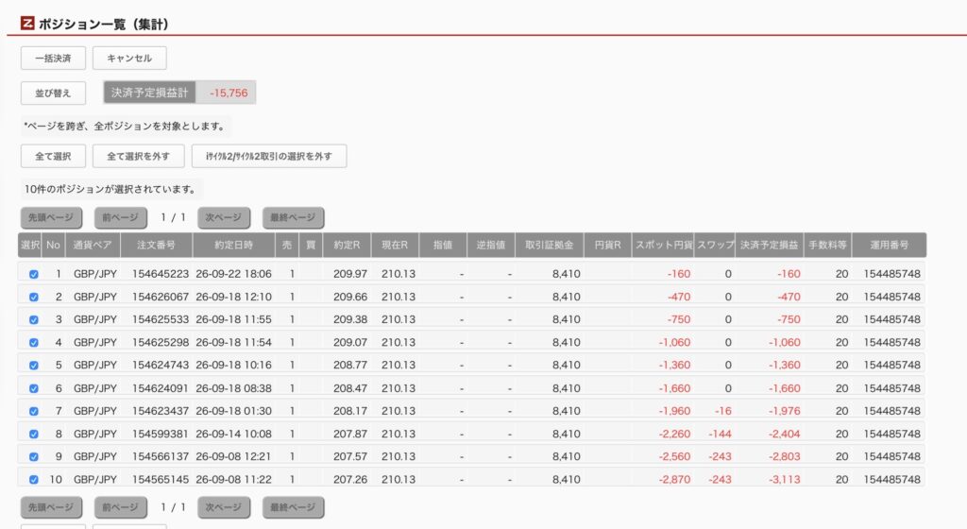The height and width of the screenshot is (529, 967).
Task: Click 全て選択 to select all positions
Action: 53,156
